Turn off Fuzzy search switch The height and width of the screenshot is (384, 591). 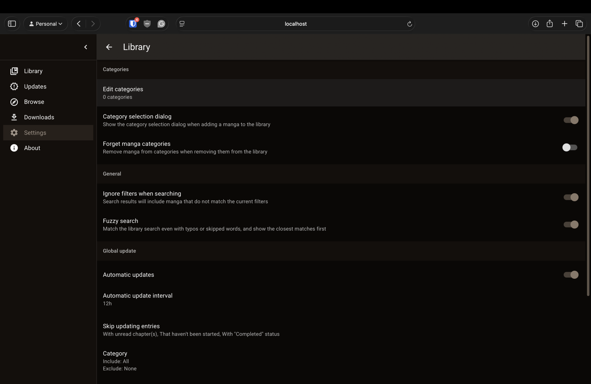click(x=571, y=225)
